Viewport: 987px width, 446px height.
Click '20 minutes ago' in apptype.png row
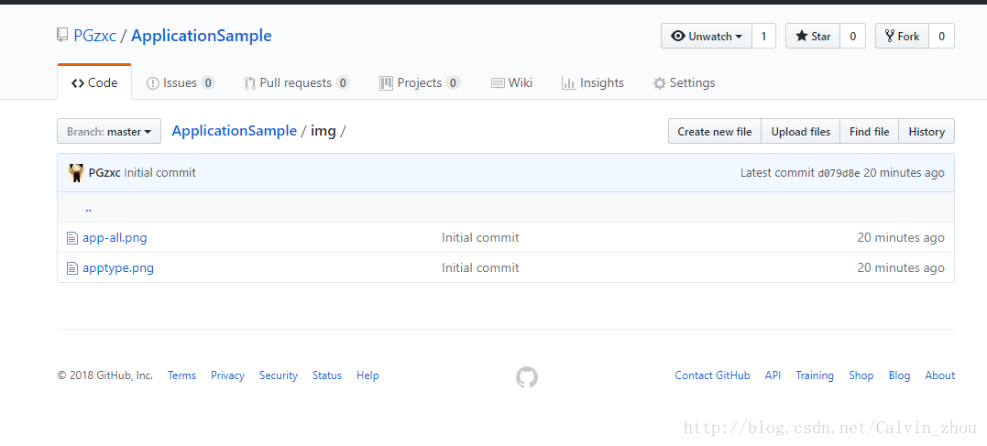pyautogui.click(x=901, y=268)
